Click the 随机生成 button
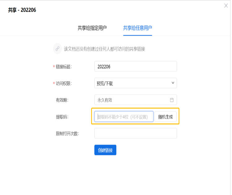The height and width of the screenshot is (195, 232). [x=165, y=116]
